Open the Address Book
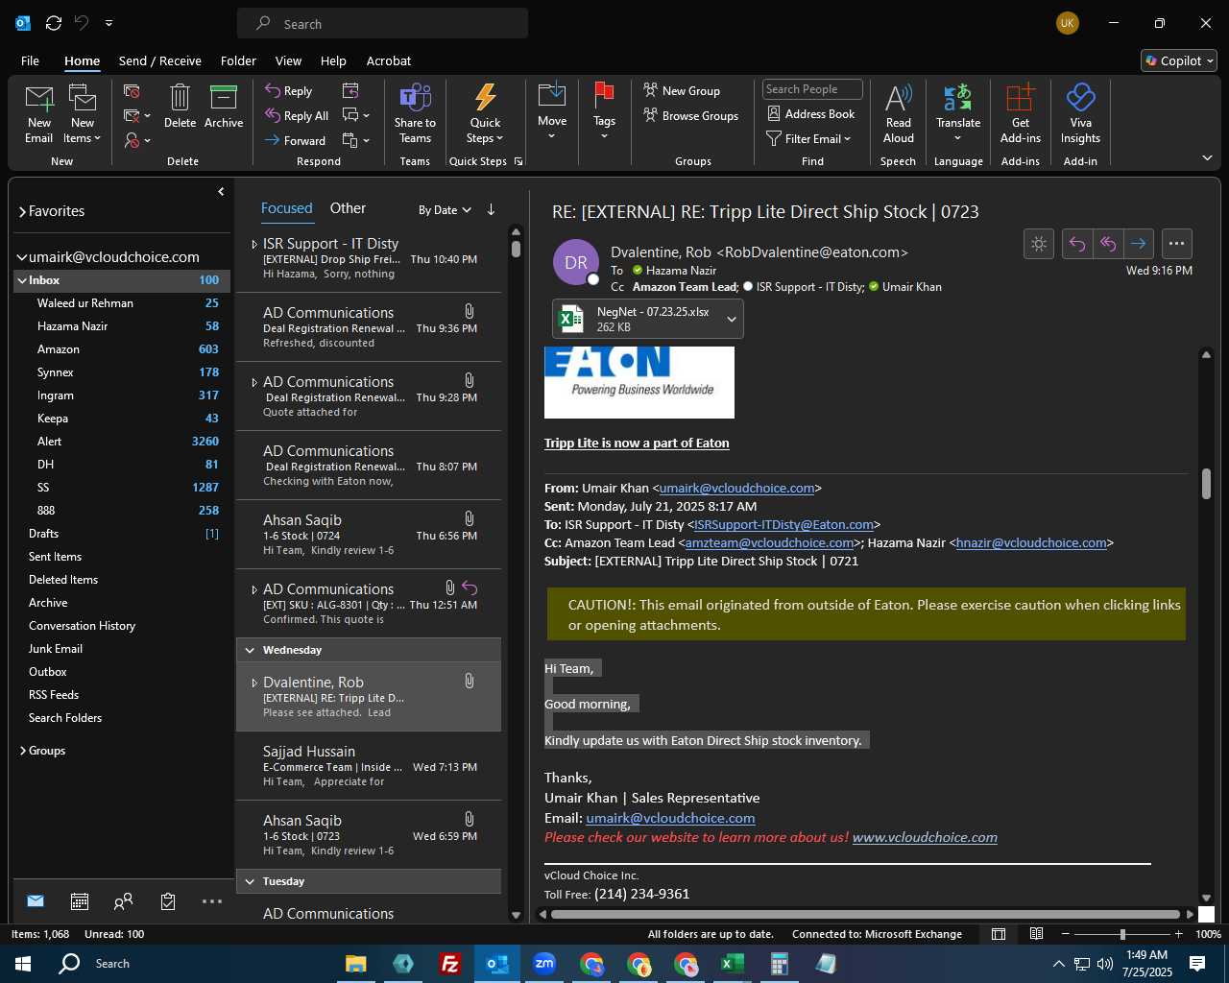The image size is (1229, 983). click(810, 114)
